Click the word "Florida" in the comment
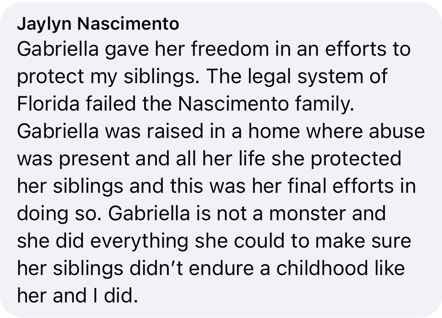 tap(48, 103)
